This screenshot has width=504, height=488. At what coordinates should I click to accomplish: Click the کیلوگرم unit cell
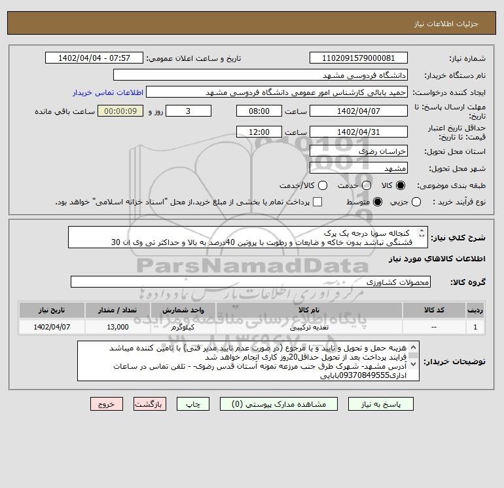(183, 327)
